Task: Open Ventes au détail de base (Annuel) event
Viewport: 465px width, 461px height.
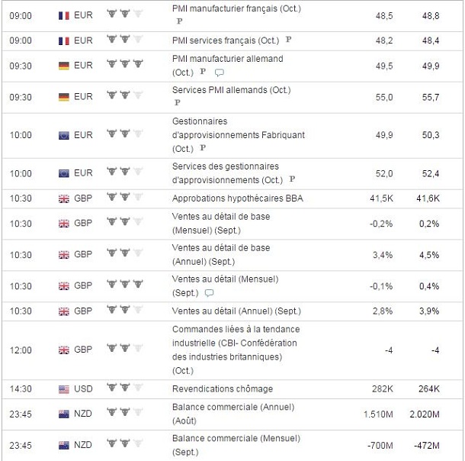Action: (x=221, y=253)
